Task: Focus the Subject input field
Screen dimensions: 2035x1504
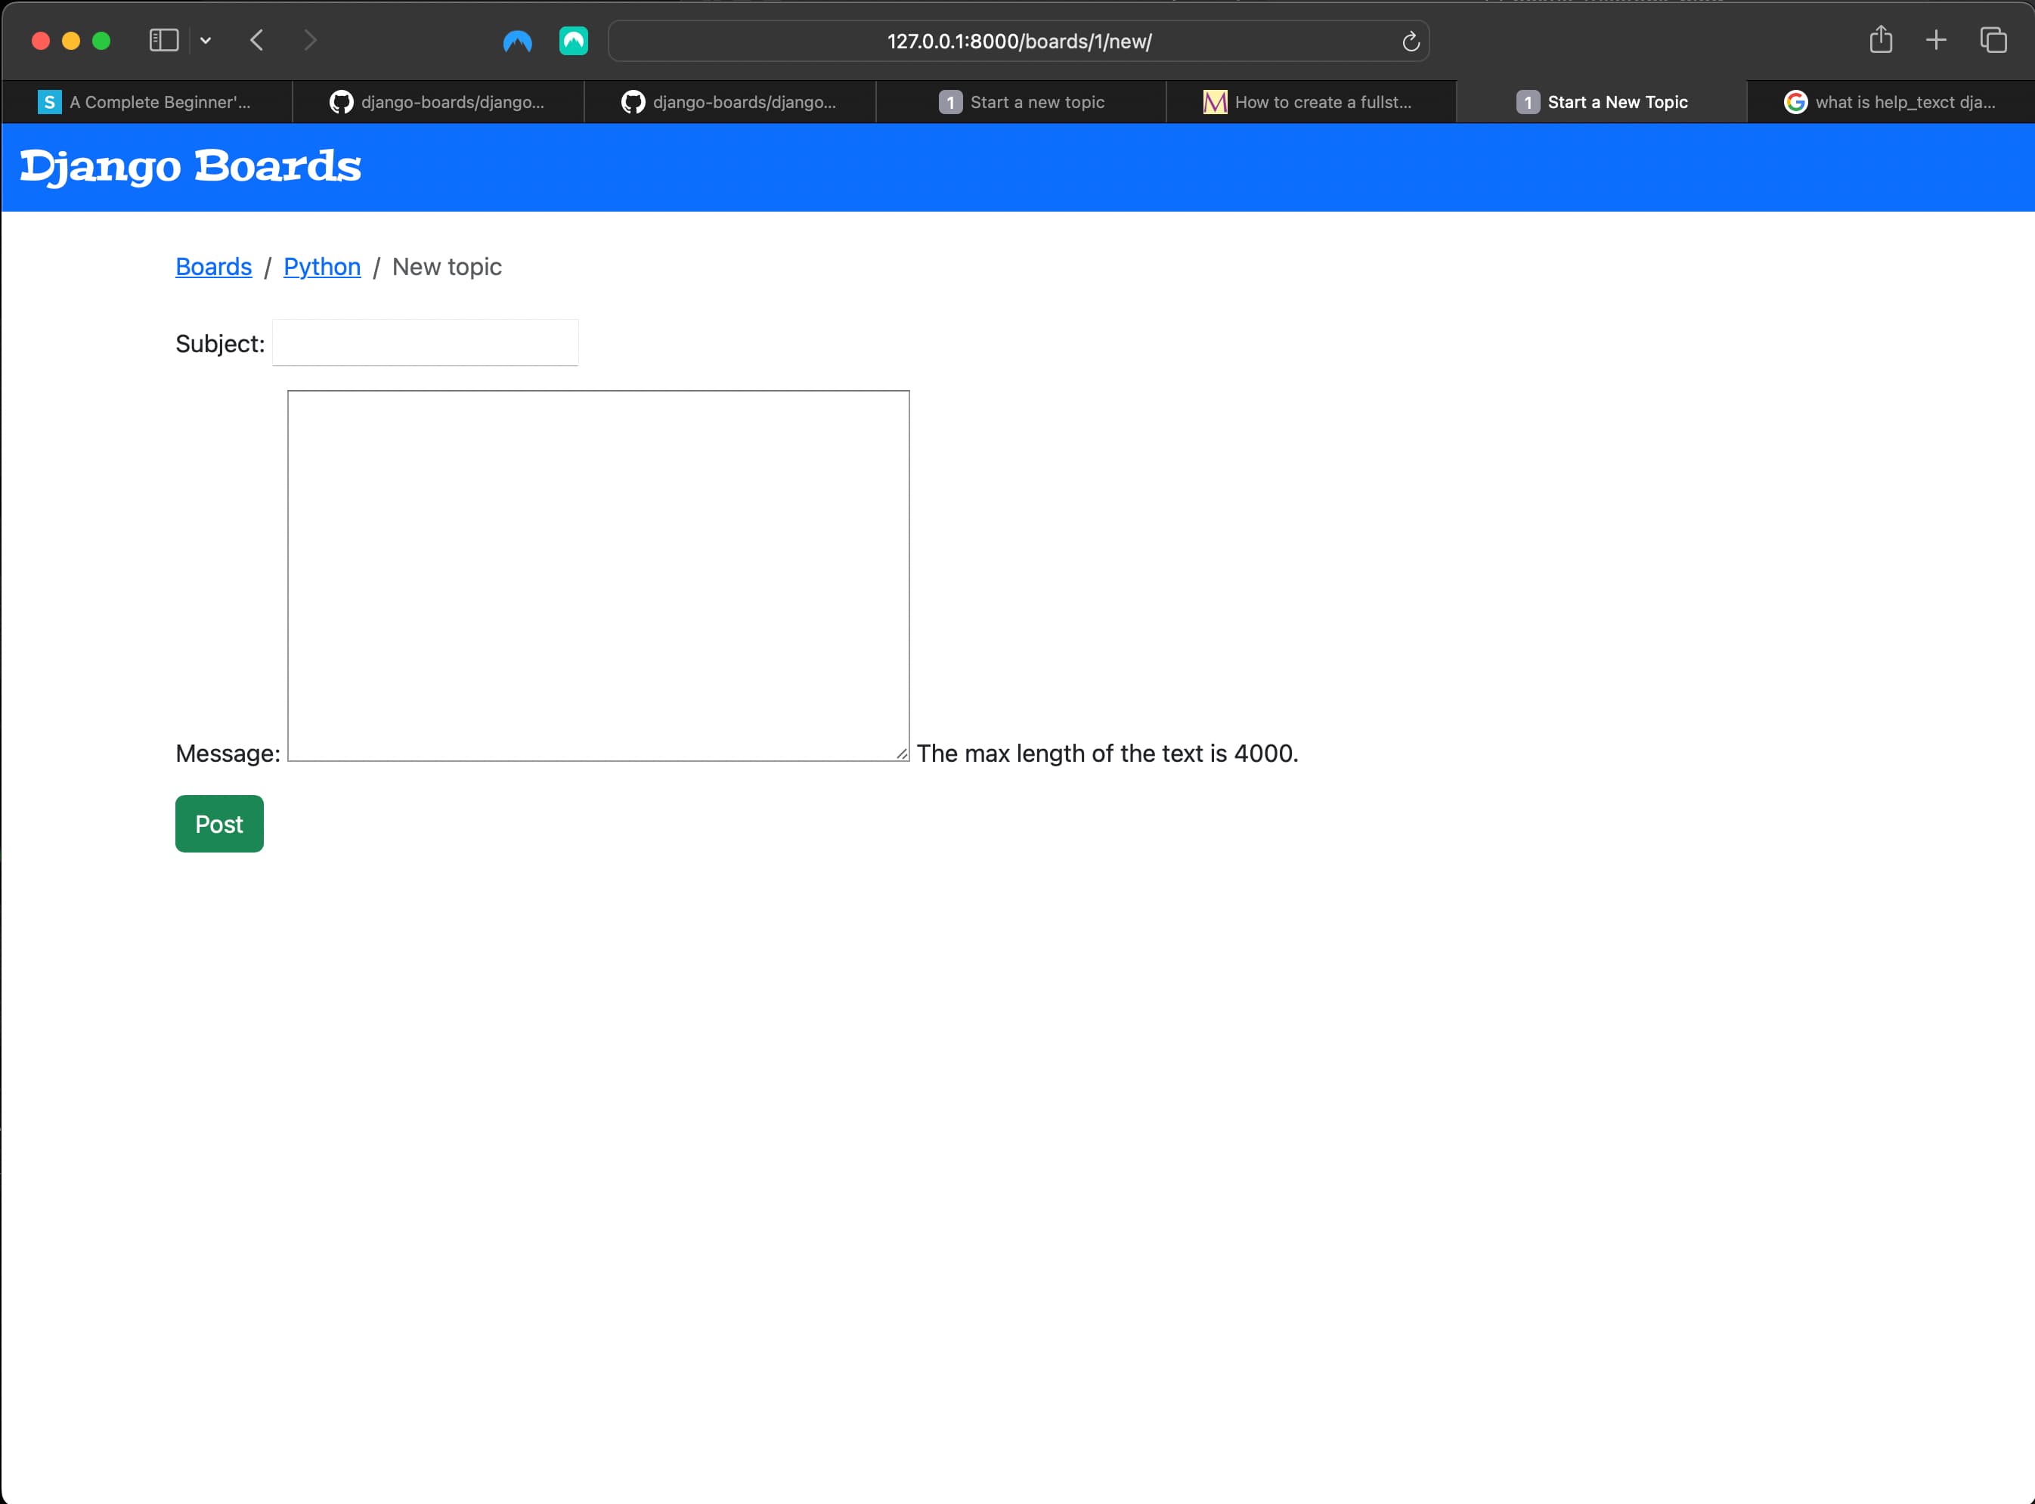Action: (x=425, y=342)
